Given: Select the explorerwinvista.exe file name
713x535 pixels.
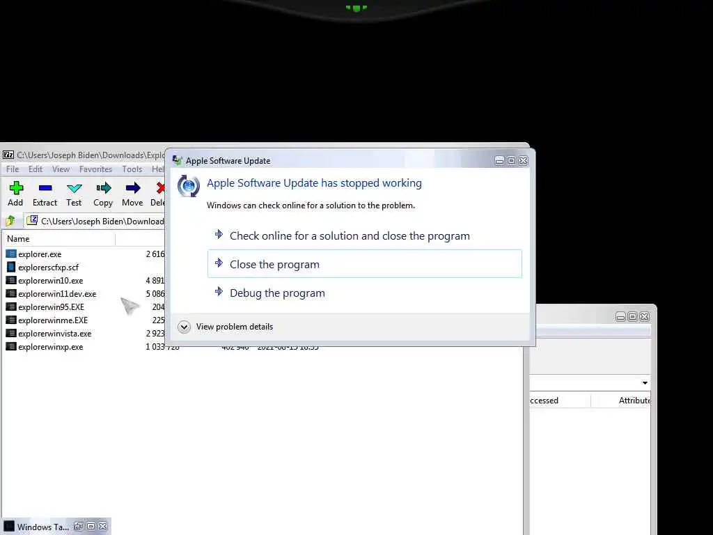Looking at the screenshot, I should point(54,334).
